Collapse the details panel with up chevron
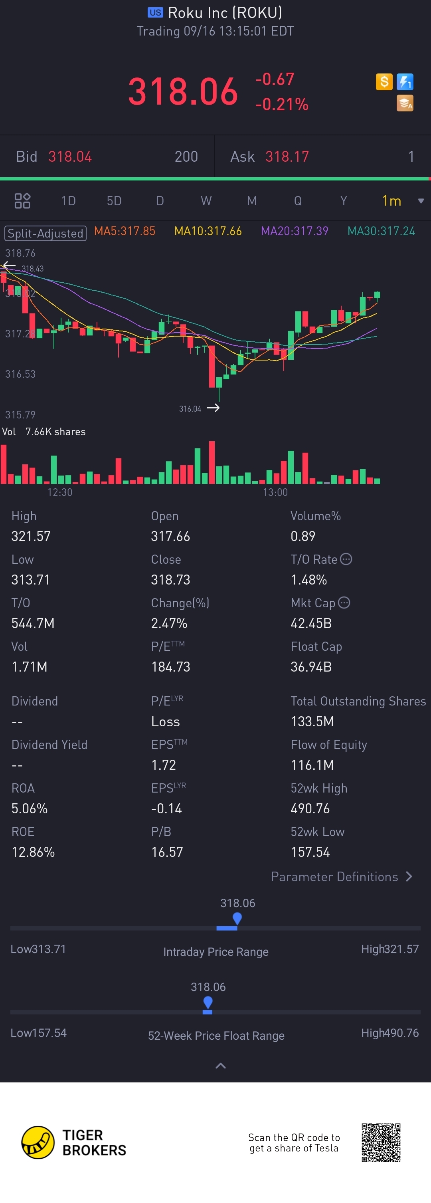431x1203 pixels. tap(220, 1066)
